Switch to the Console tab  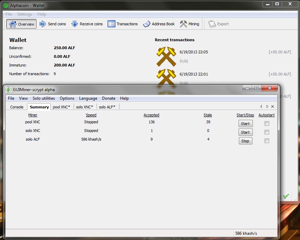17,107
